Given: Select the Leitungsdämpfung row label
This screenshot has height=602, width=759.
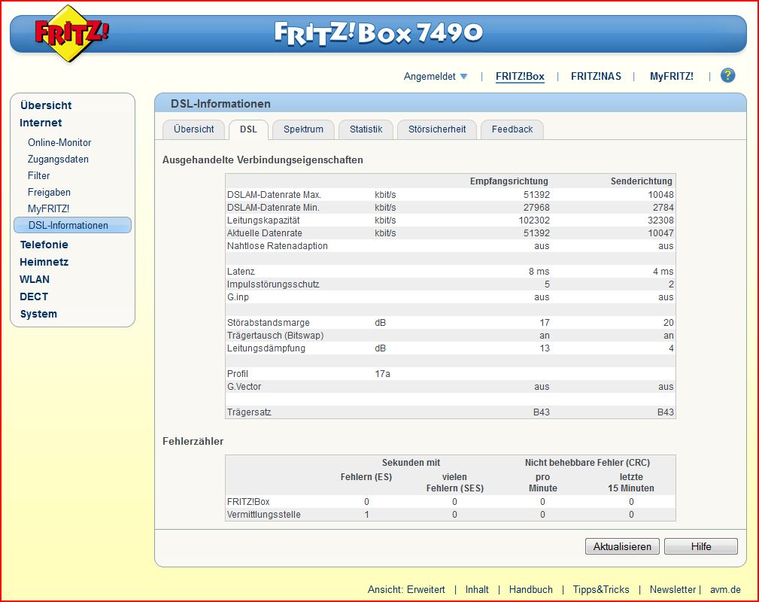Looking at the screenshot, I should pos(266,348).
